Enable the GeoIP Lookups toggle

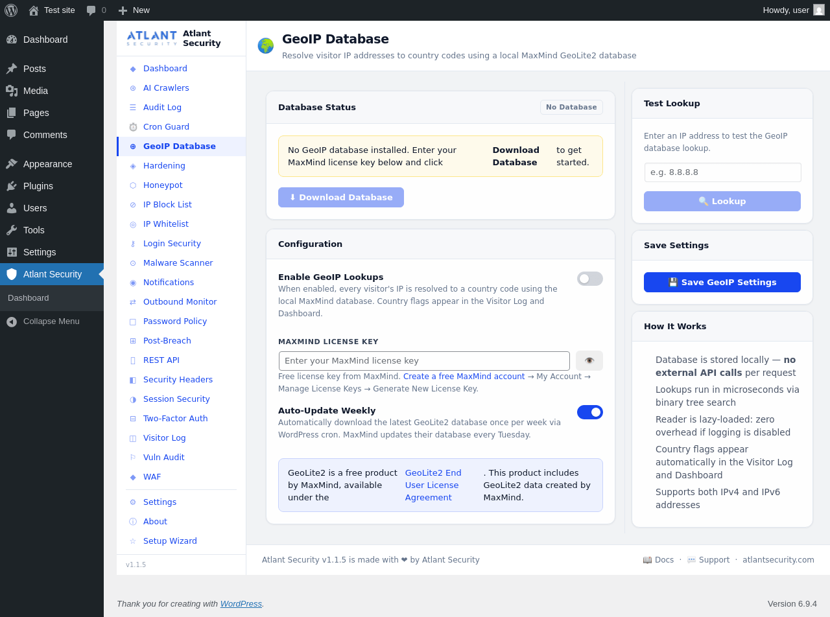coord(590,279)
